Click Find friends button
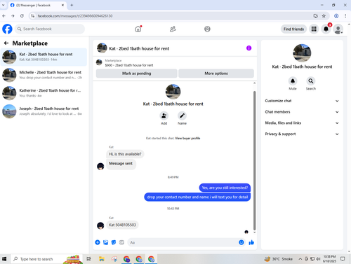 (x=293, y=29)
